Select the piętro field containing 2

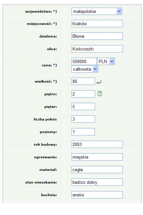(83, 94)
